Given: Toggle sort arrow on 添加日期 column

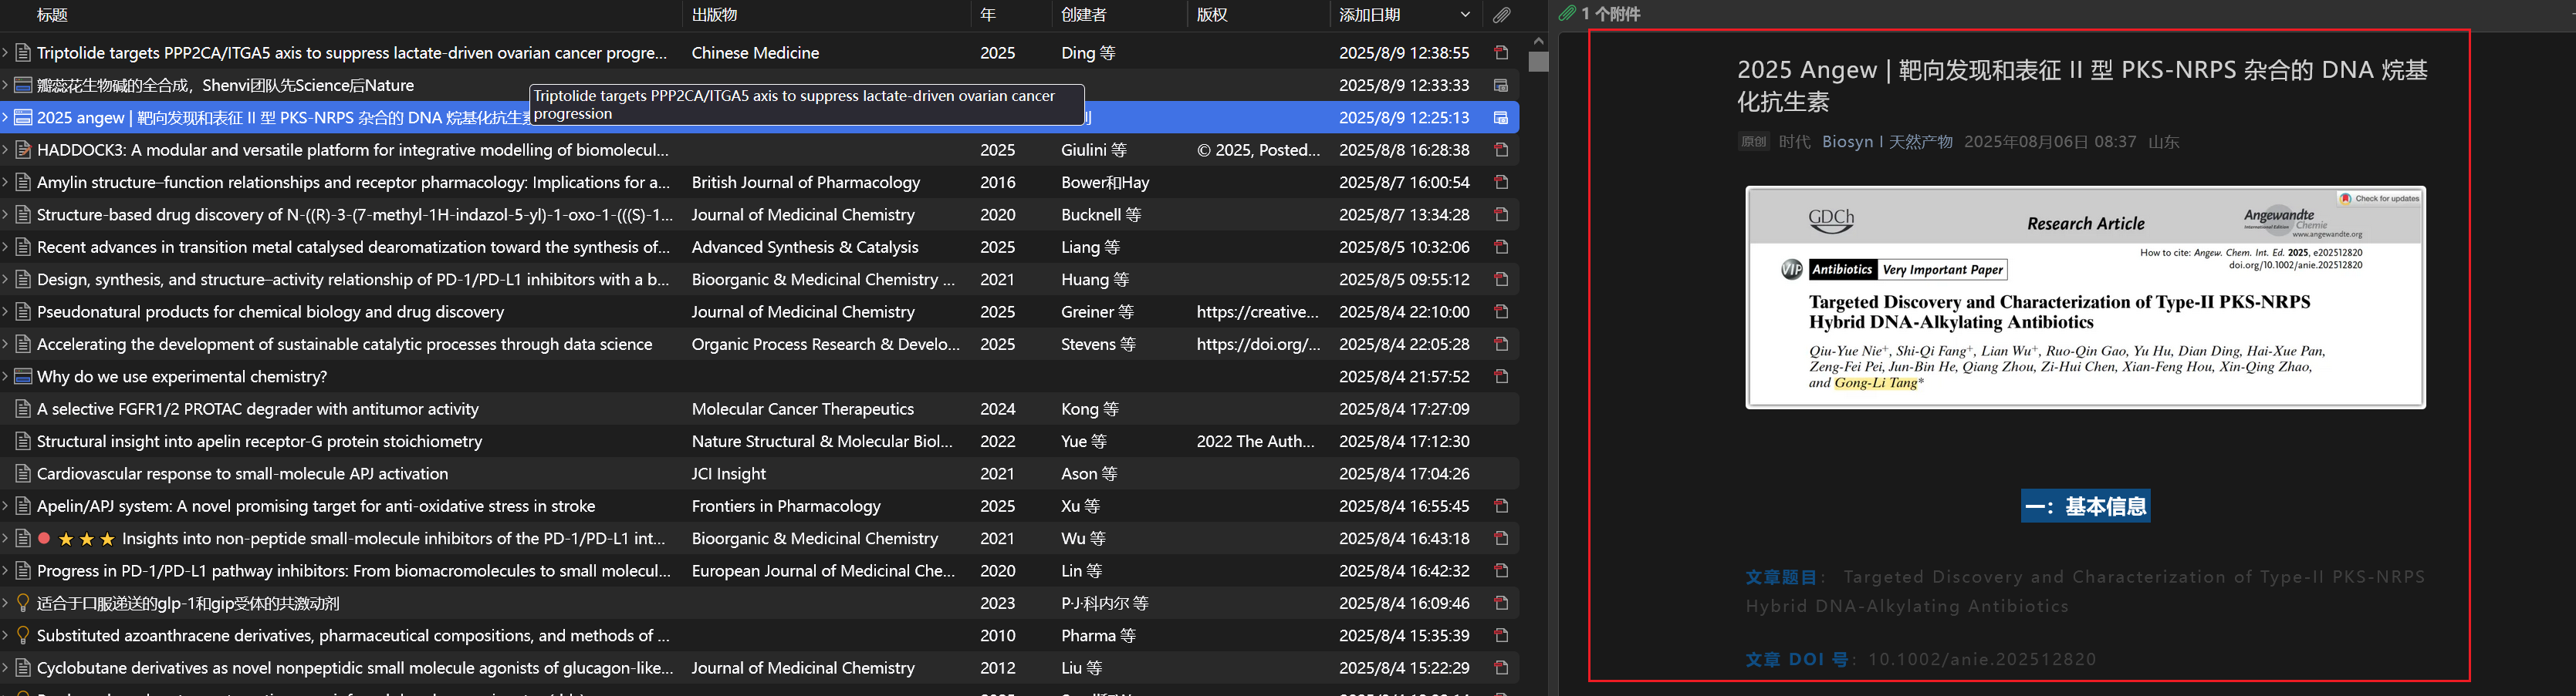Looking at the screenshot, I should pyautogui.click(x=1465, y=15).
